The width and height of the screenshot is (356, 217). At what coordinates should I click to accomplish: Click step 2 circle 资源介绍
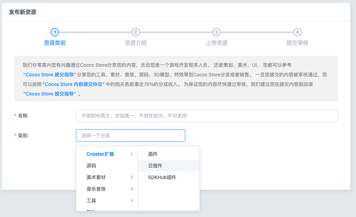click(136, 33)
